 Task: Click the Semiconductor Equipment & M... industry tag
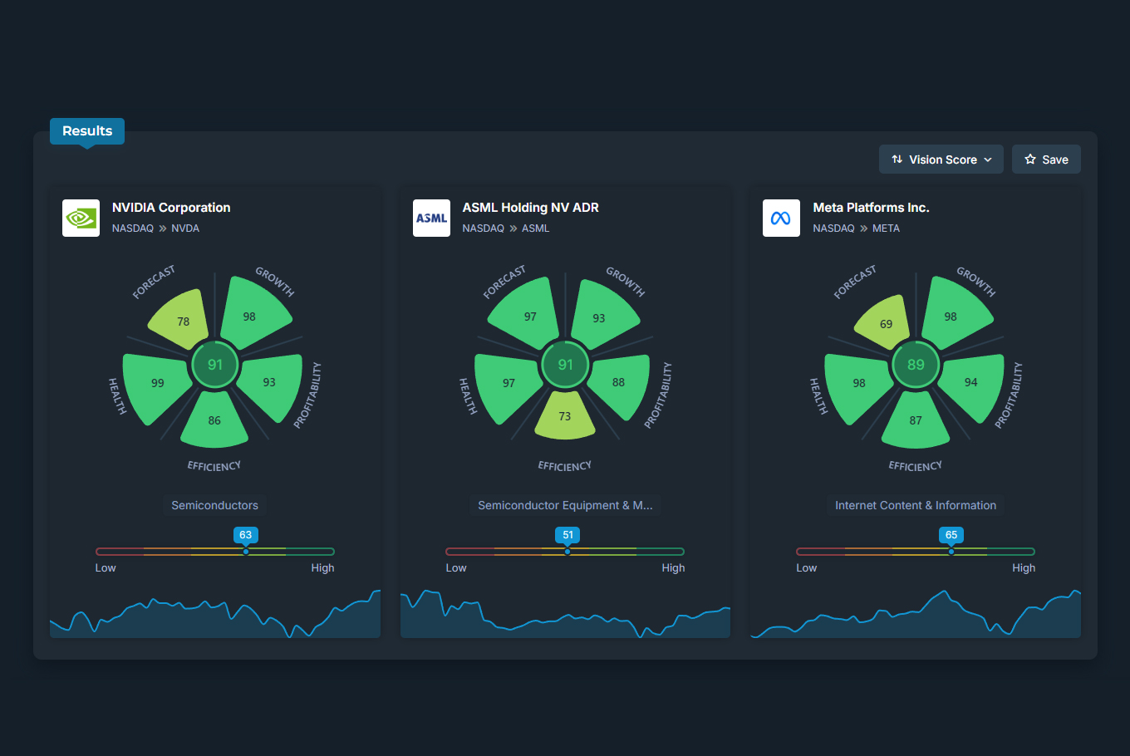click(x=565, y=505)
